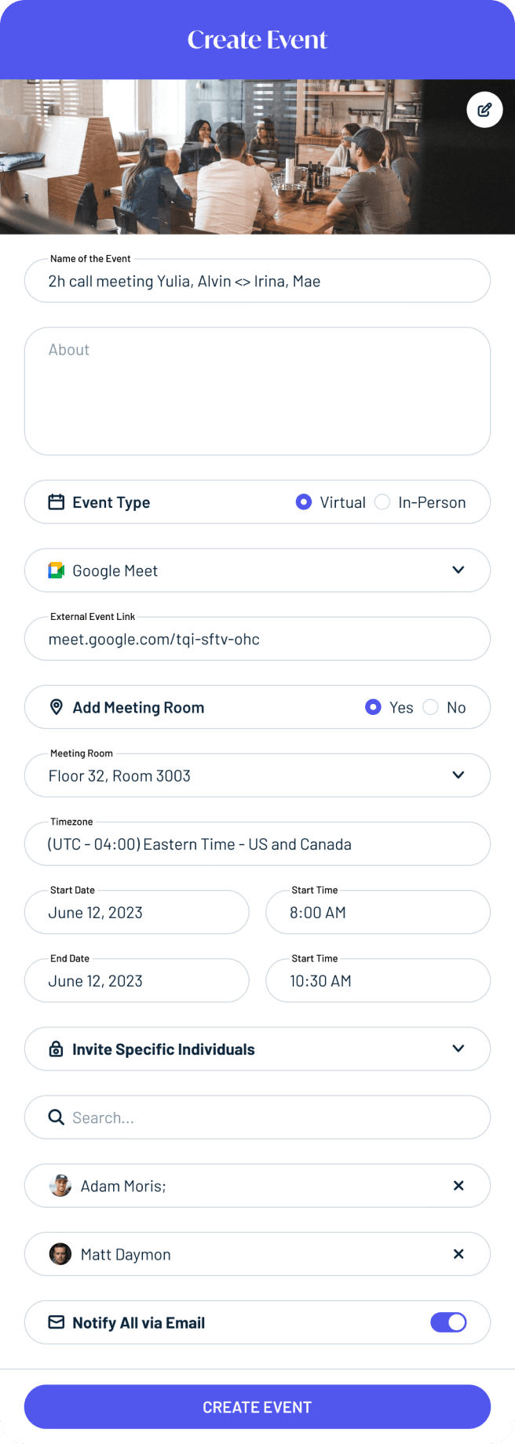Remove Adam Moris from invitees
Screen dimensions: 515x1444
coord(458,1186)
